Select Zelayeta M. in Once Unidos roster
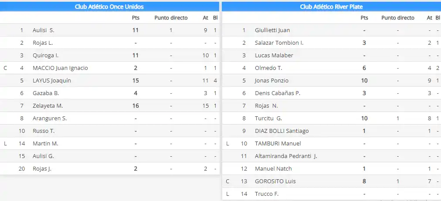441x201 pixels. [x=47, y=106]
